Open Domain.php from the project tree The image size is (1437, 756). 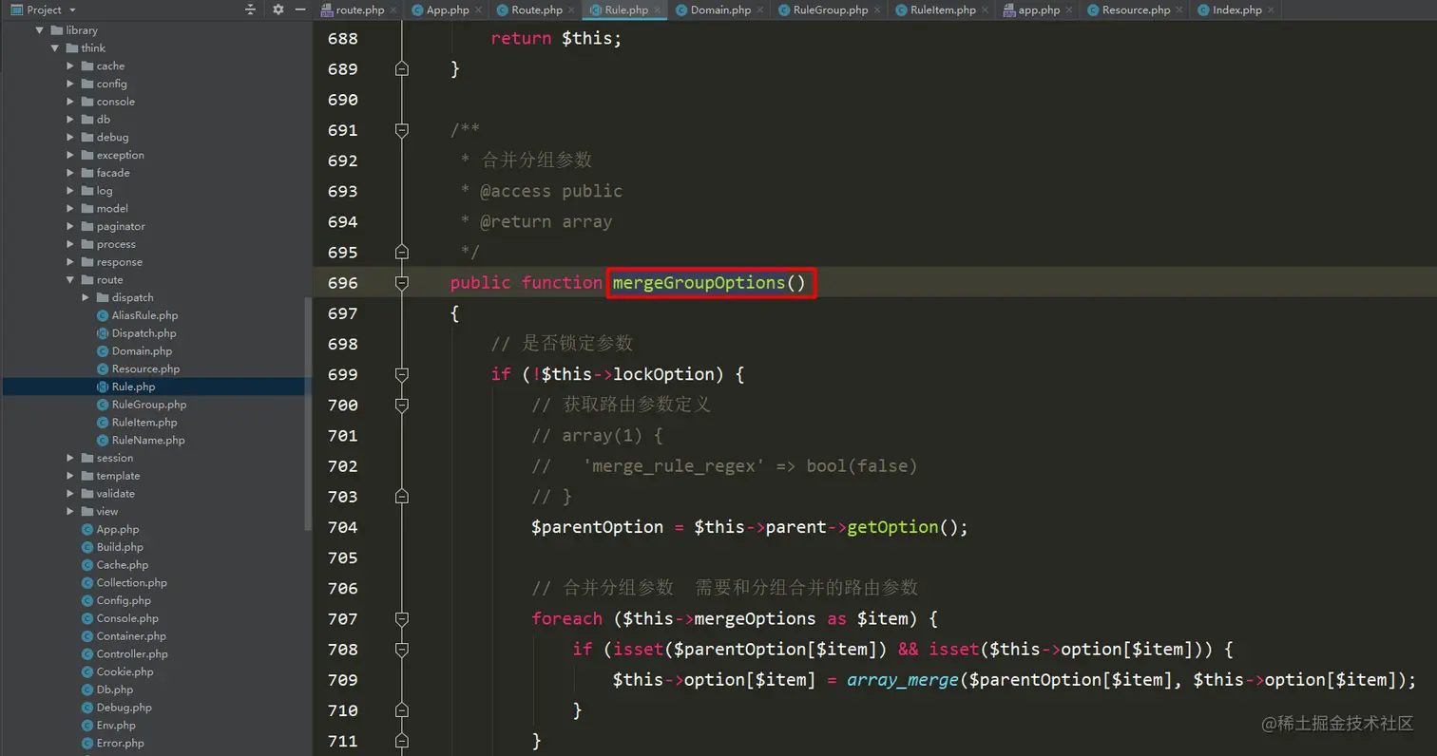pyautogui.click(x=134, y=351)
